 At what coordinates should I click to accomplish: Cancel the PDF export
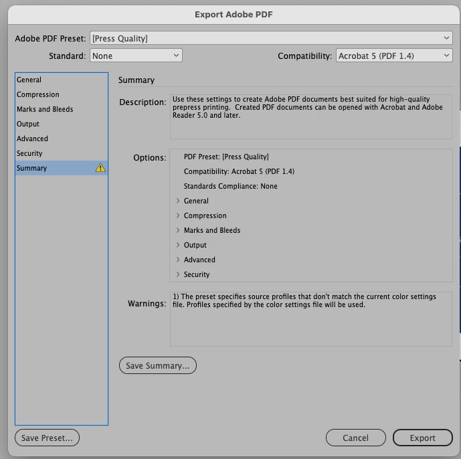point(356,438)
